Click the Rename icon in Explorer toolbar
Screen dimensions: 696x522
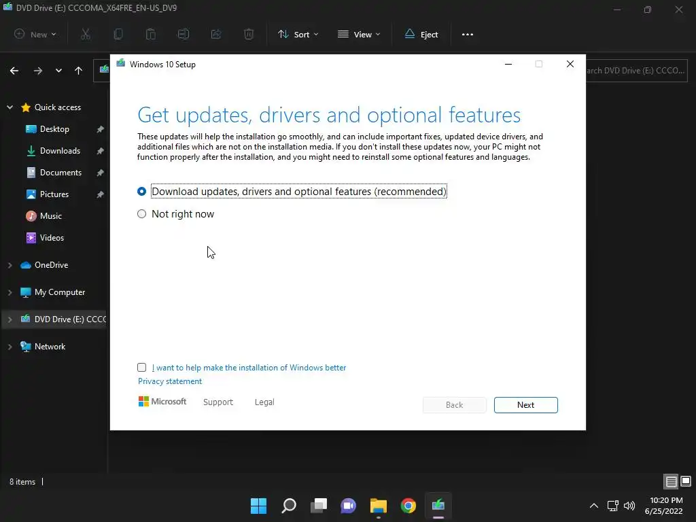click(x=184, y=34)
